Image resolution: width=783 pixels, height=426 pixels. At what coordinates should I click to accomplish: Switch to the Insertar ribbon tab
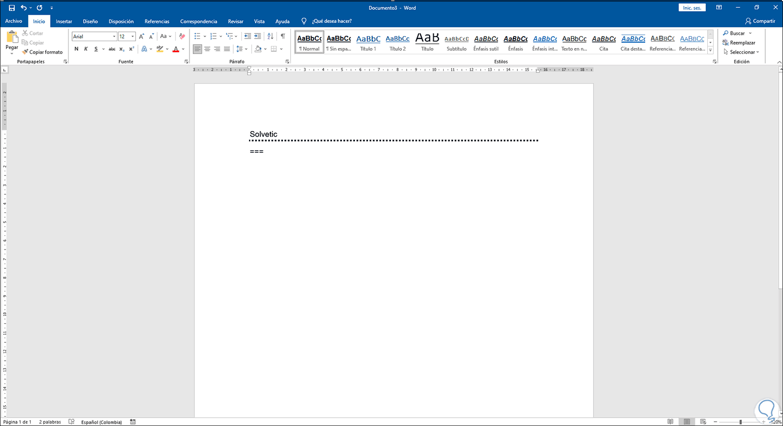[64, 21]
